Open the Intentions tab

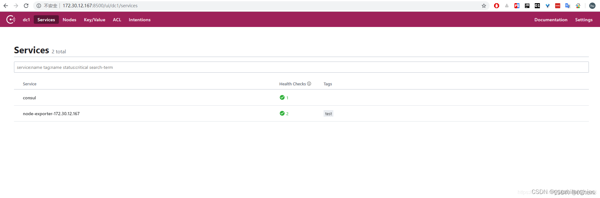coord(140,20)
